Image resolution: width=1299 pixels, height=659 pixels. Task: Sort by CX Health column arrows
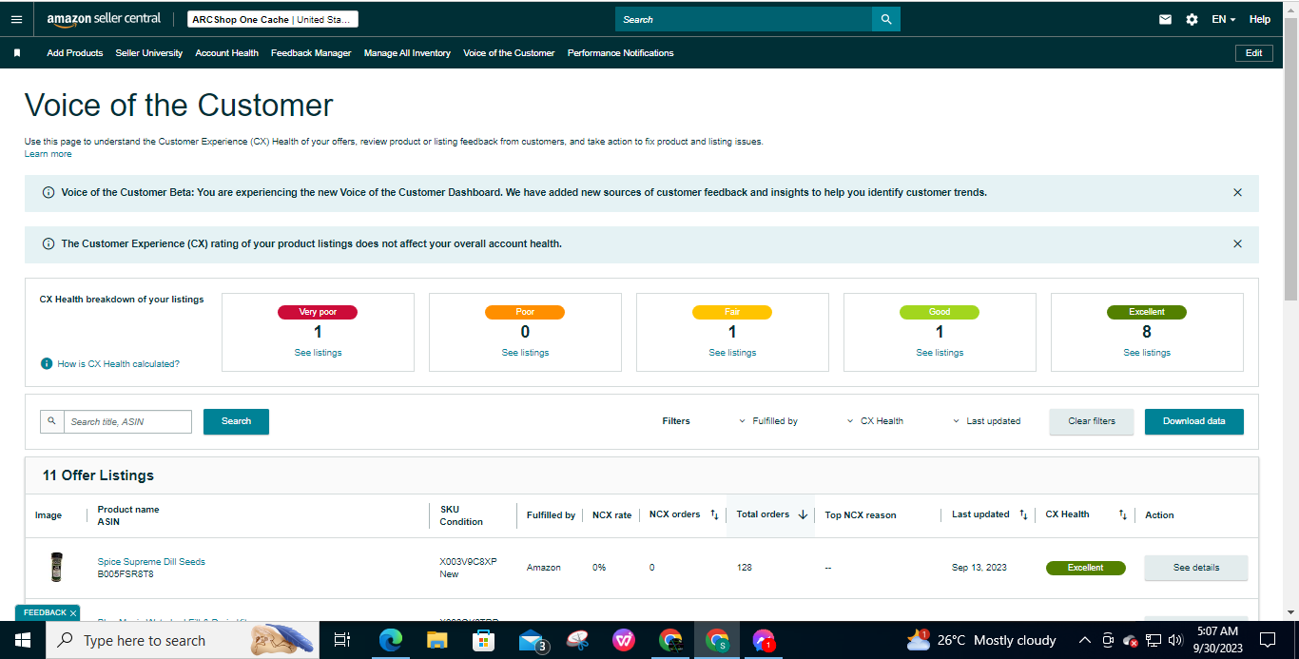click(1122, 514)
